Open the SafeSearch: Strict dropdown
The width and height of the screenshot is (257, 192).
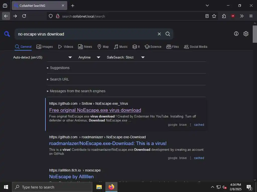coord(125,57)
